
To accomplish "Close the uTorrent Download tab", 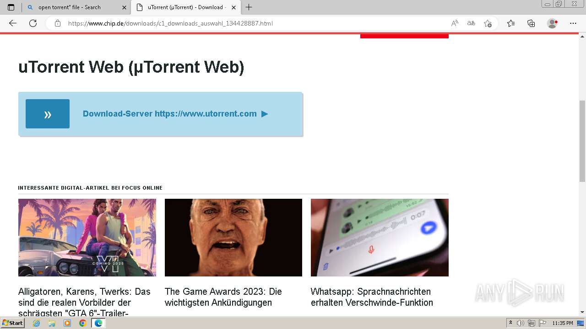I will tap(234, 7).
